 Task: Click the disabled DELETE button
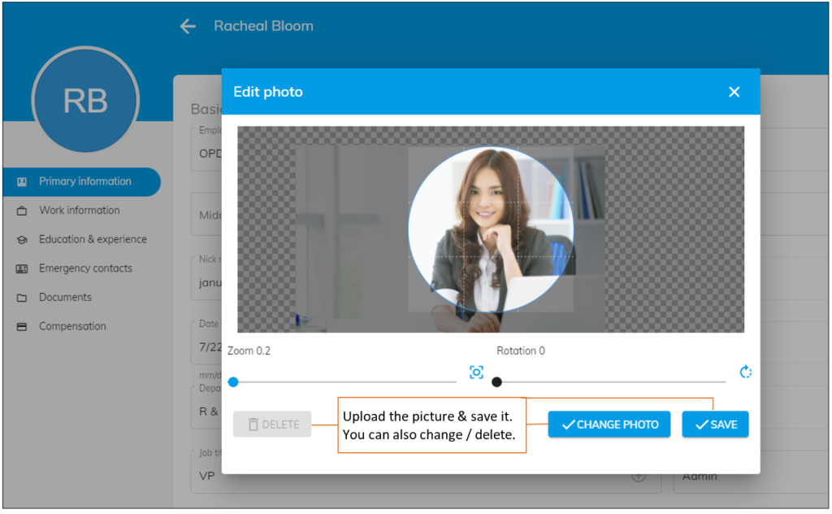coord(272,424)
